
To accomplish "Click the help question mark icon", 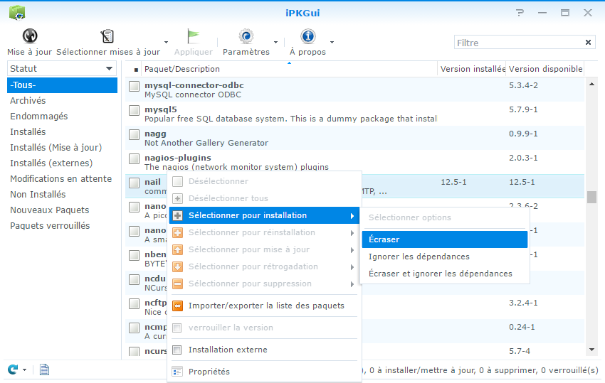I will tap(520, 13).
